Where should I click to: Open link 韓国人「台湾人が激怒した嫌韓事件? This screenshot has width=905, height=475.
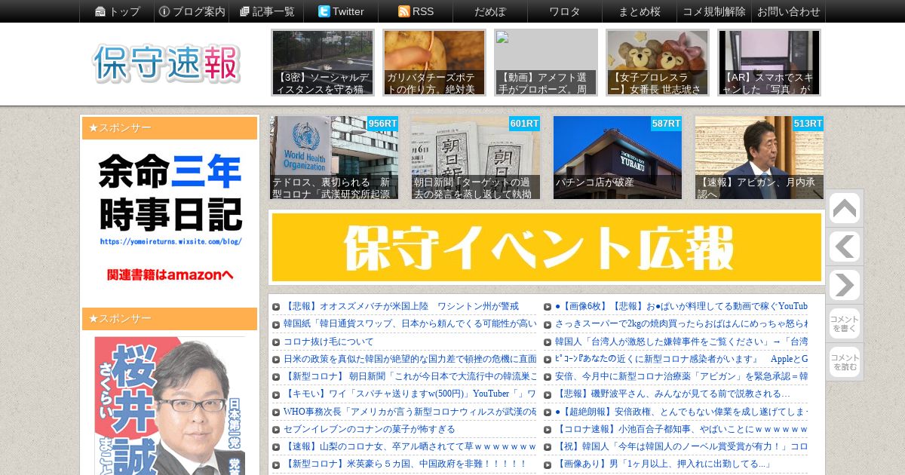coord(681,342)
